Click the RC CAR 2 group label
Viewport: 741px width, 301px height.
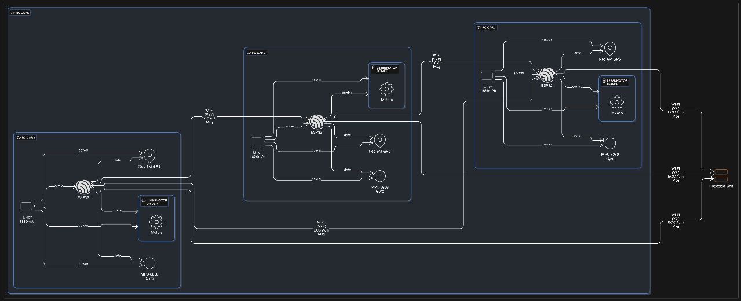click(x=256, y=53)
